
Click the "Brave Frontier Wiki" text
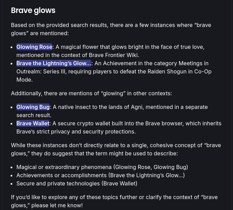114,55
